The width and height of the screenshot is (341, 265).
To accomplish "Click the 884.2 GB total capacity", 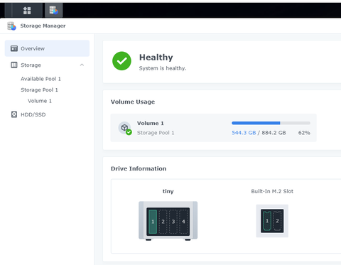I will tap(274, 133).
